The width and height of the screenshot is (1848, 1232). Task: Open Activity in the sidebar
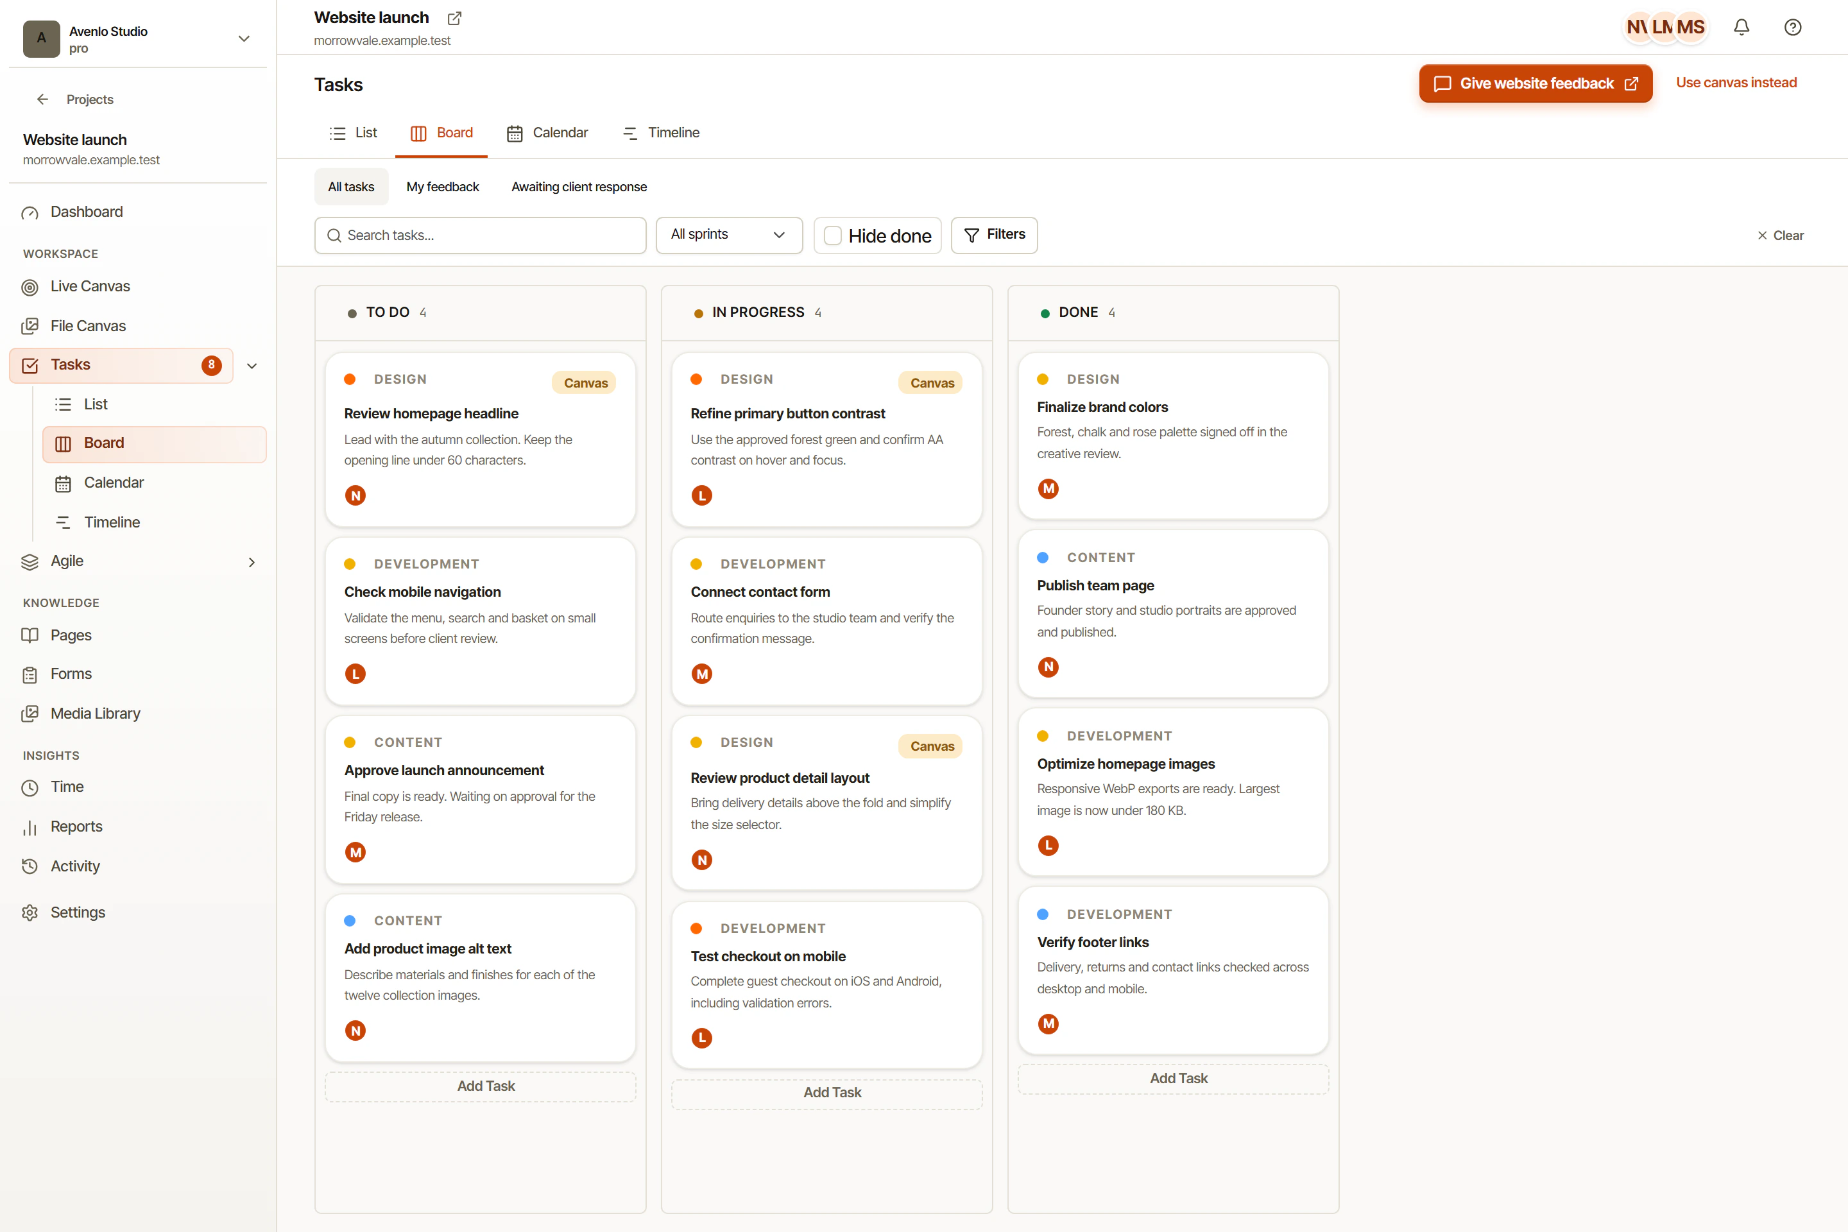(137, 866)
